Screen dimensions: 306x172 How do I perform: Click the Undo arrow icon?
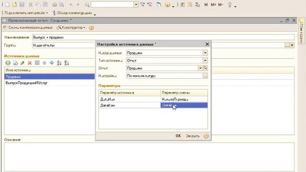pyautogui.click(x=71, y=4)
